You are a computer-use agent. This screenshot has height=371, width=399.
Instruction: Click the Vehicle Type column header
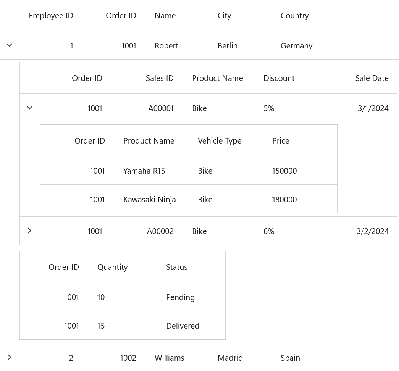pyautogui.click(x=220, y=141)
